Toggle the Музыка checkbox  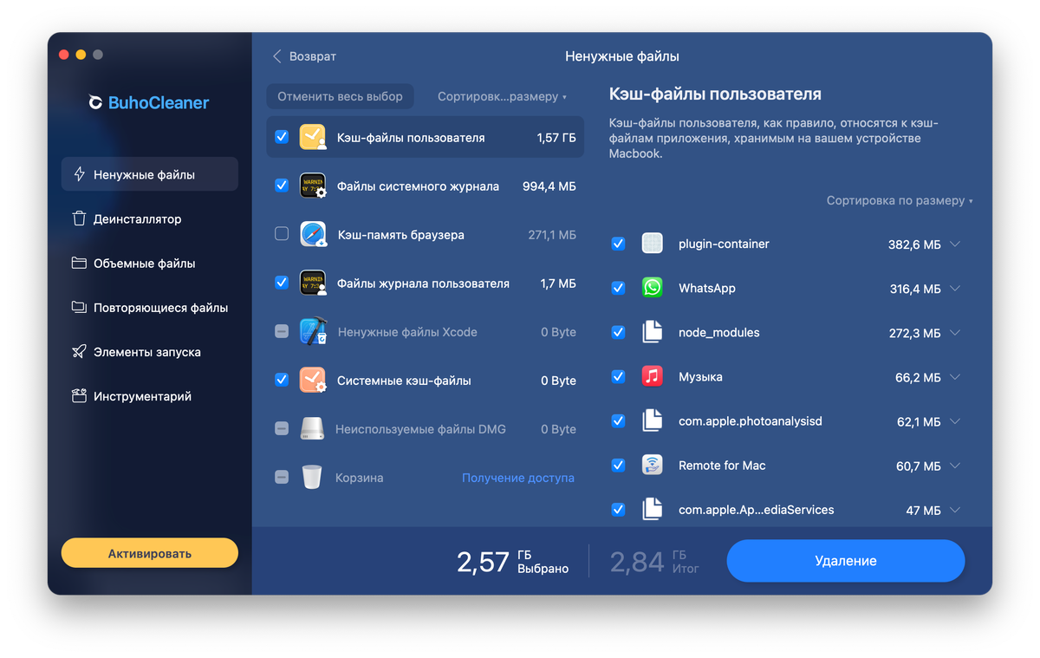click(618, 376)
